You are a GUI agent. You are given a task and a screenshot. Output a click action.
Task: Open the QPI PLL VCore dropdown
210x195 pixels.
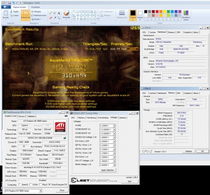[x=114, y=145]
